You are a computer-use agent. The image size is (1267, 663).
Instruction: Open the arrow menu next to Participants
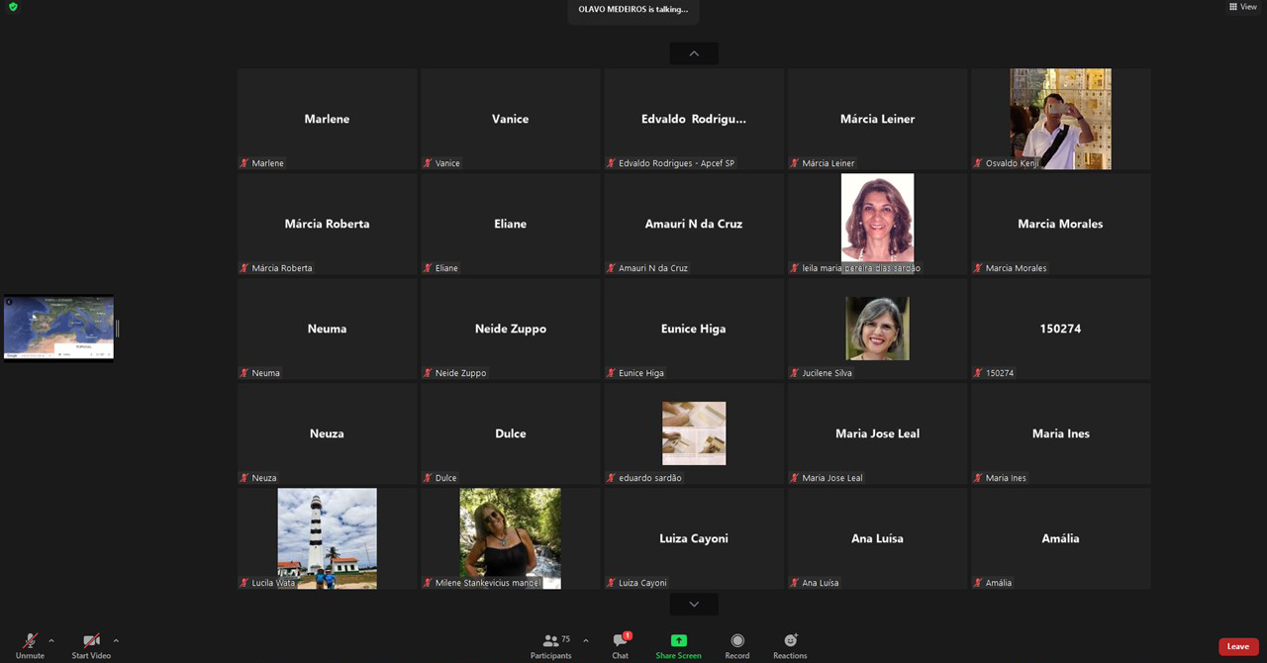(585, 640)
